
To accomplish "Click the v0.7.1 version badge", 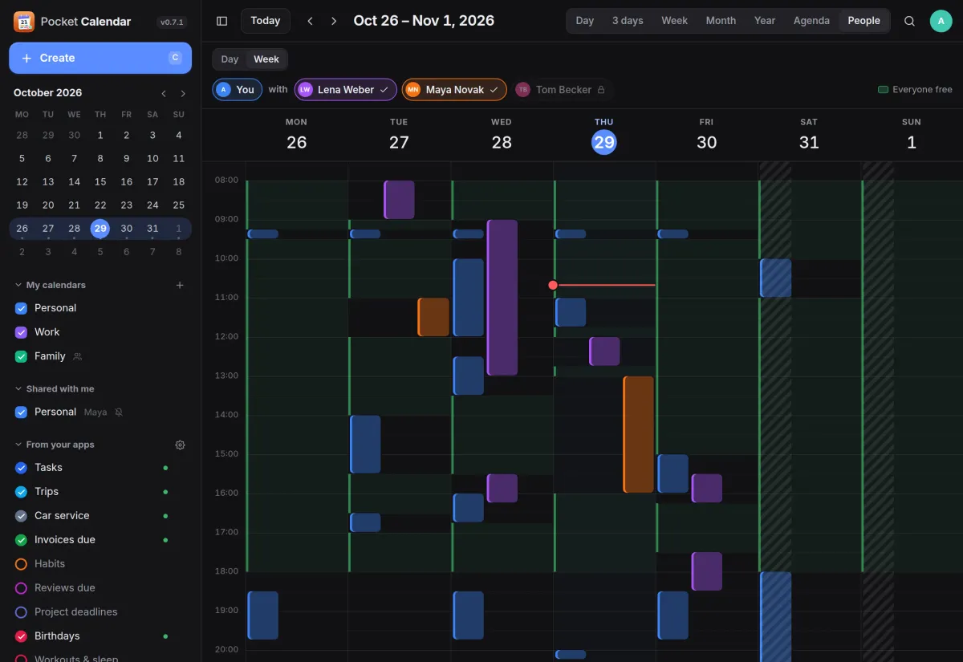I will (173, 22).
